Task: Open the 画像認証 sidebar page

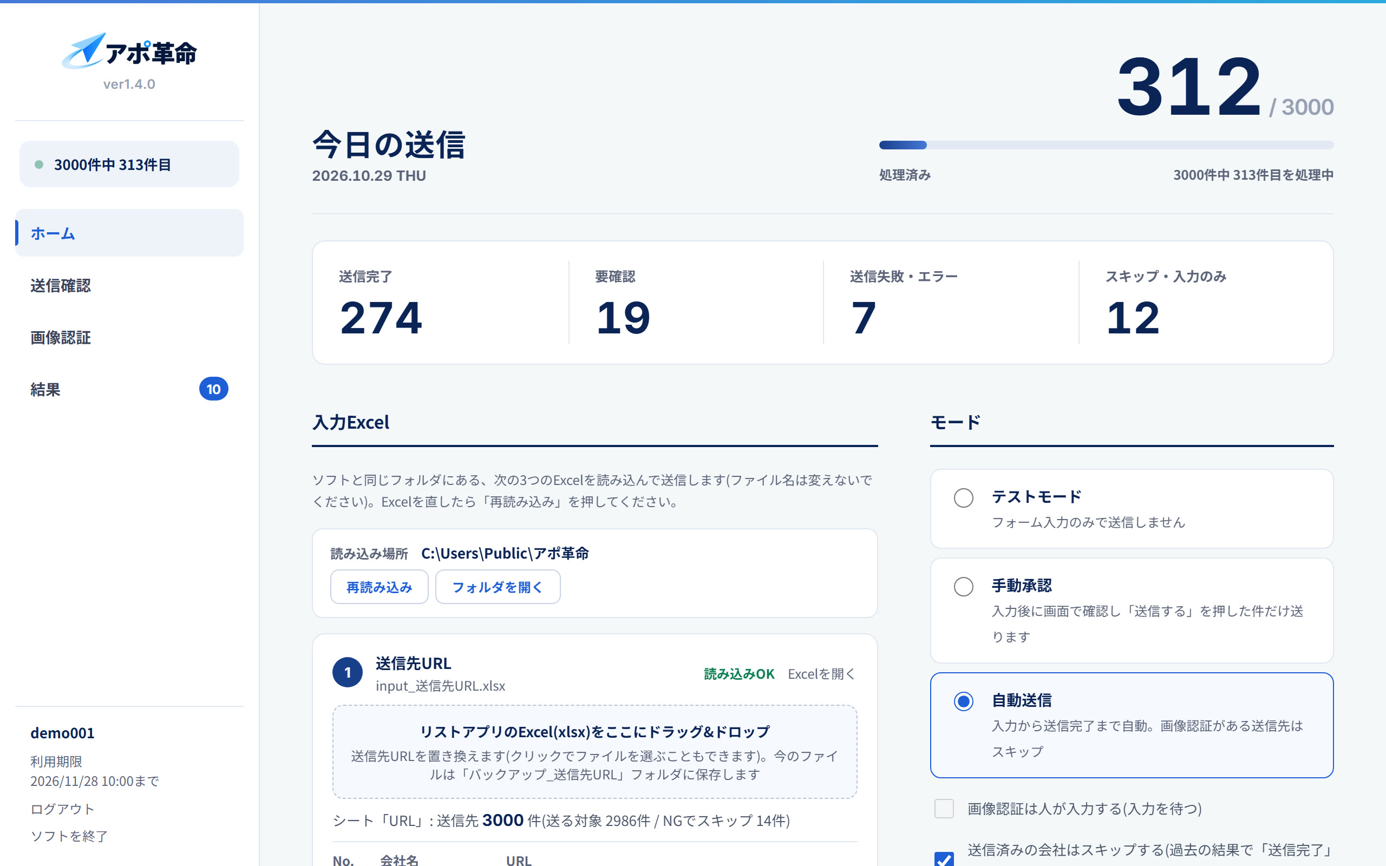Action: tap(129, 337)
